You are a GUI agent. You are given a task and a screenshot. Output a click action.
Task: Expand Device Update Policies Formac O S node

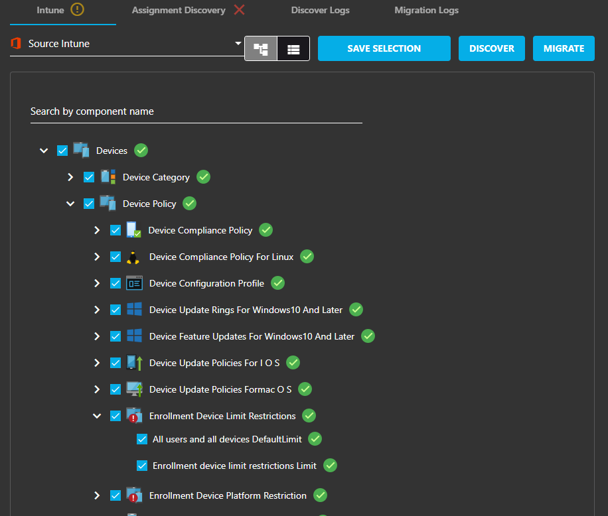click(x=97, y=389)
